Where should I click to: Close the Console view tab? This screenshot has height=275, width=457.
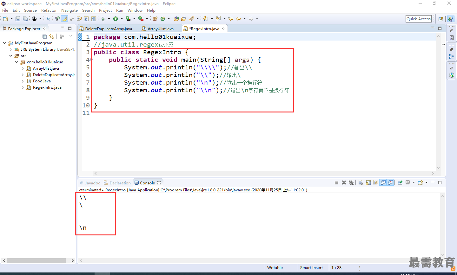[159, 183]
